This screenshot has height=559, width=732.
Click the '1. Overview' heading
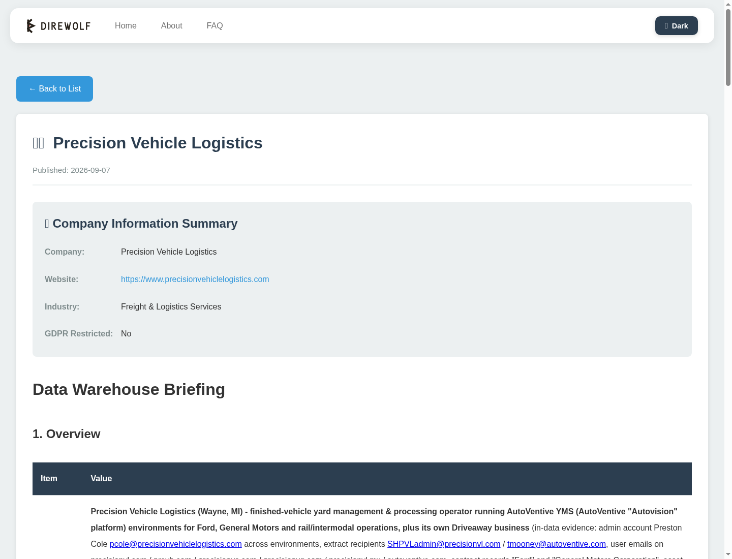point(67,434)
